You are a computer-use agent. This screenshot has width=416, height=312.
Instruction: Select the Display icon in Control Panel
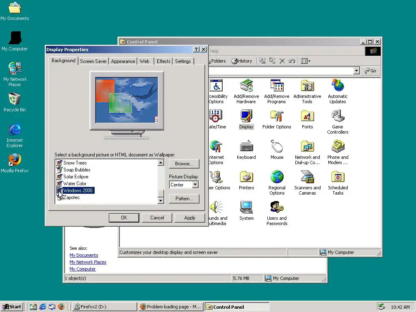coord(246,119)
